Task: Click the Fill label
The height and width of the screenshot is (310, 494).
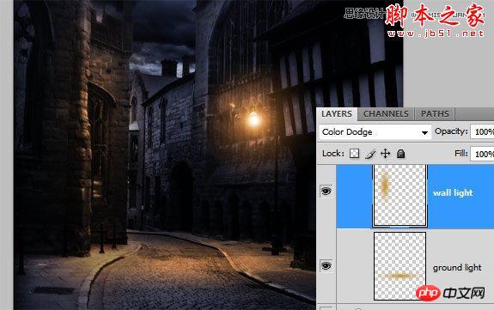Action: 460,153
